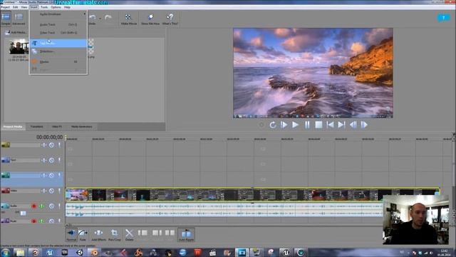Open the Windows Start menu
Viewport: 456px width, 257px height.
(6, 252)
